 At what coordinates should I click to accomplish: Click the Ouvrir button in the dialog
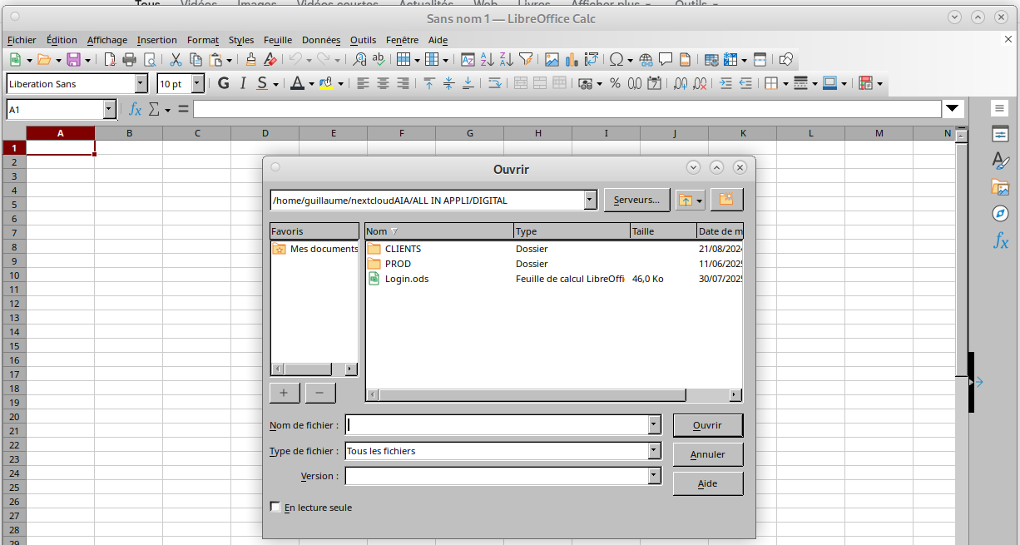point(708,425)
